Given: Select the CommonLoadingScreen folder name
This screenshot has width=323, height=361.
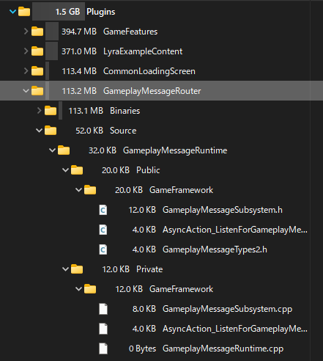Looking at the screenshot, I should coord(149,71).
